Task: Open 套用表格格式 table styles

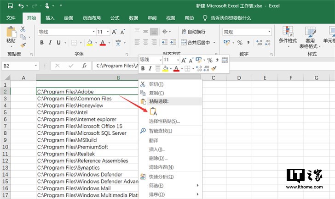Action: (x=310, y=38)
